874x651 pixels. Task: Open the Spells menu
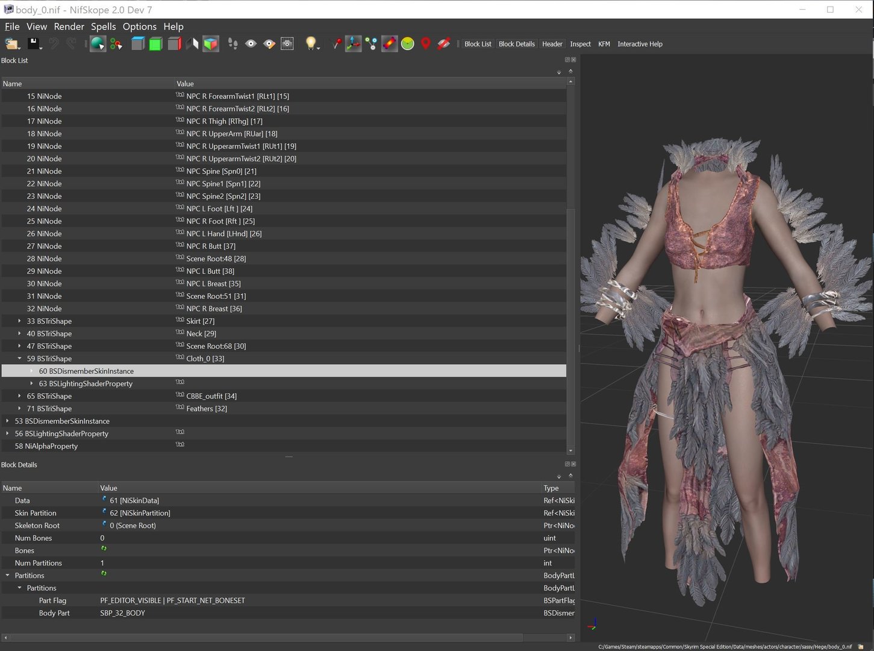pyautogui.click(x=103, y=27)
